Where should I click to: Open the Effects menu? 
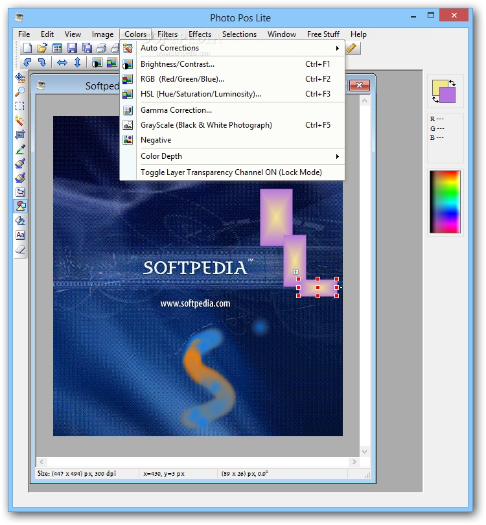(x=200, y=34)
